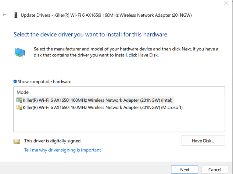The image size is (233, 174).
Task: Click empty space inside the model list box
Action: [119, 121]
